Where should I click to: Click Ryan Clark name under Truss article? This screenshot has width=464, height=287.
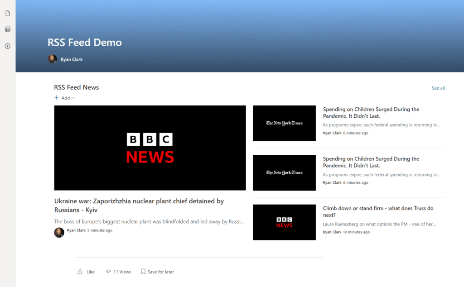(332, 232)
